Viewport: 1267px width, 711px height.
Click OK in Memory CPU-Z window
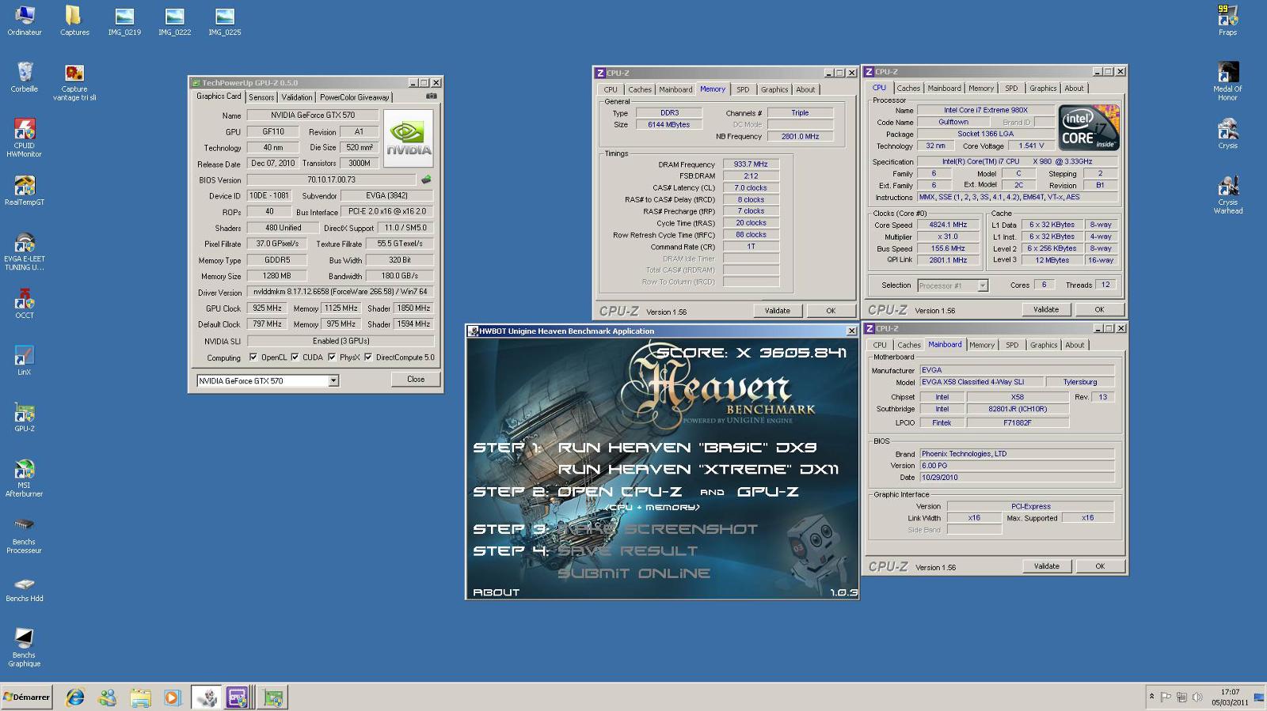[x=831, y=311]
